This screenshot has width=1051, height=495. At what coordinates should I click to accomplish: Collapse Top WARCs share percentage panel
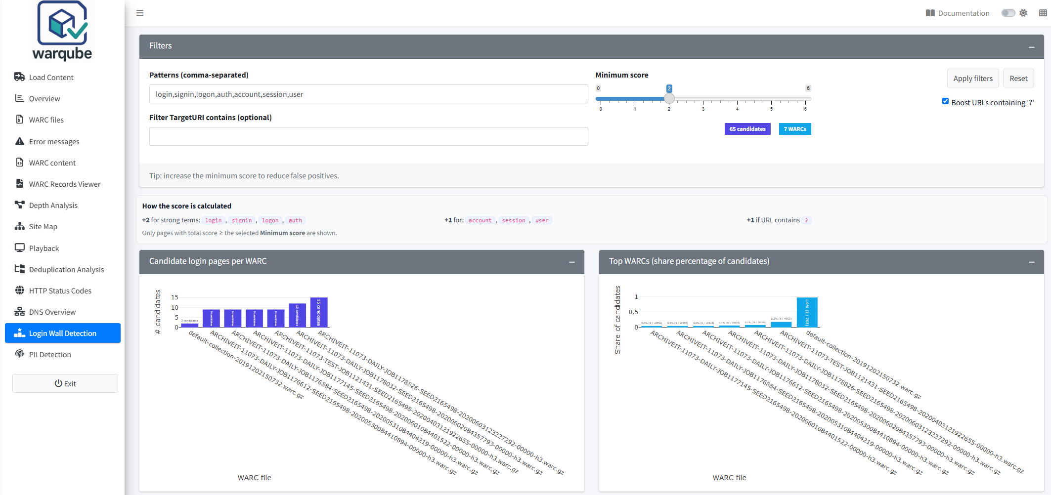click(x=1032, y=262)
